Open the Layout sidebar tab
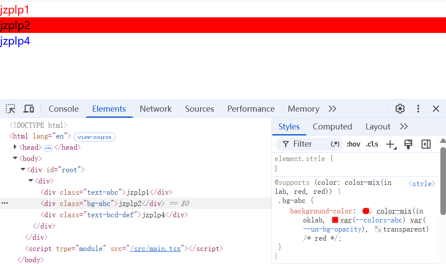 [378, 126]
